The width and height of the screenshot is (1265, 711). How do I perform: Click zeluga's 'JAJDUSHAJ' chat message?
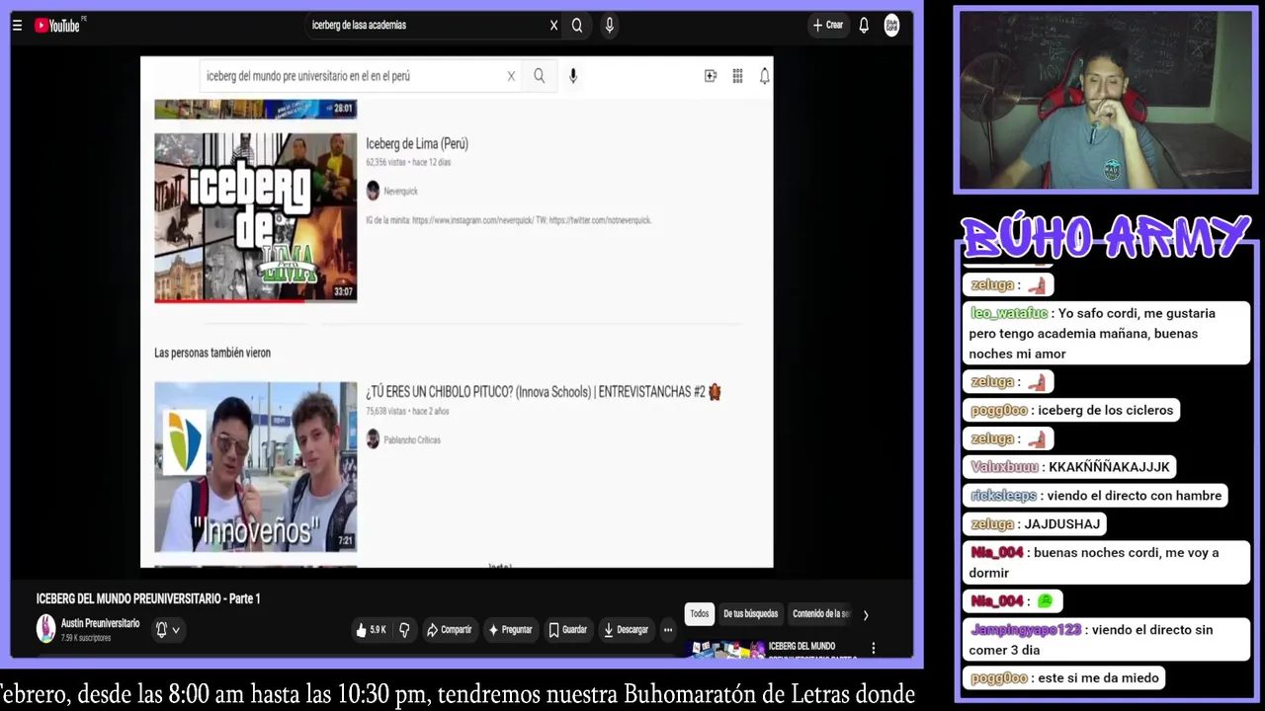point(1035,524)
